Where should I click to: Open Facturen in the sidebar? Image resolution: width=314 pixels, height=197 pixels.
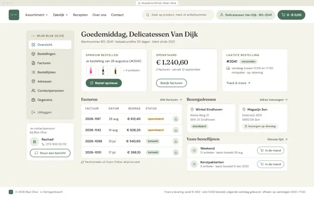click(50, 63)
